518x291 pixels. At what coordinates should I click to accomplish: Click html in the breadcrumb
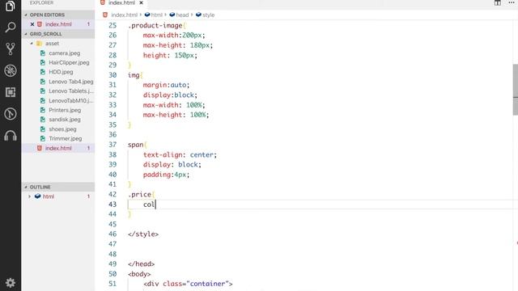pos(156,15)
